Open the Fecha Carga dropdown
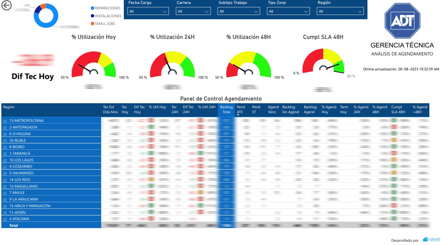This screenshot has width=442, height=245. (148, 11)
